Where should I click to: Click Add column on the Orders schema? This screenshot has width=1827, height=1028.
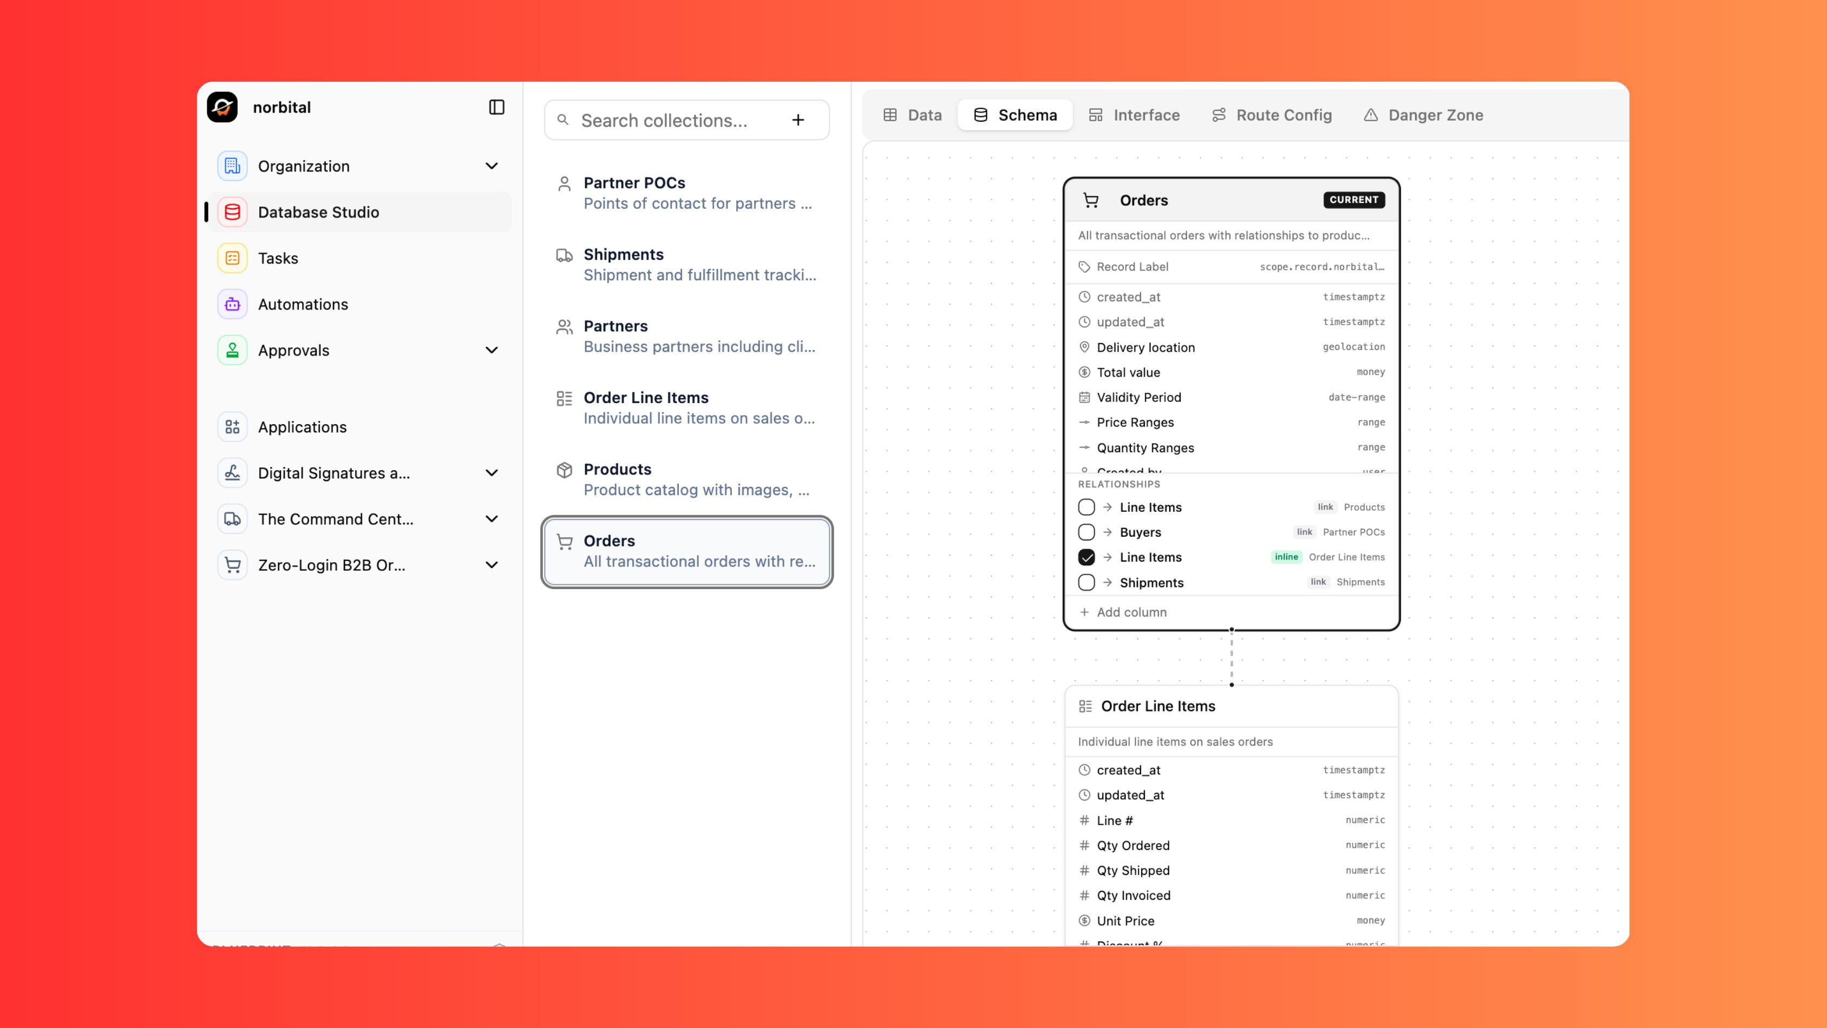[x=1123, y=612]
